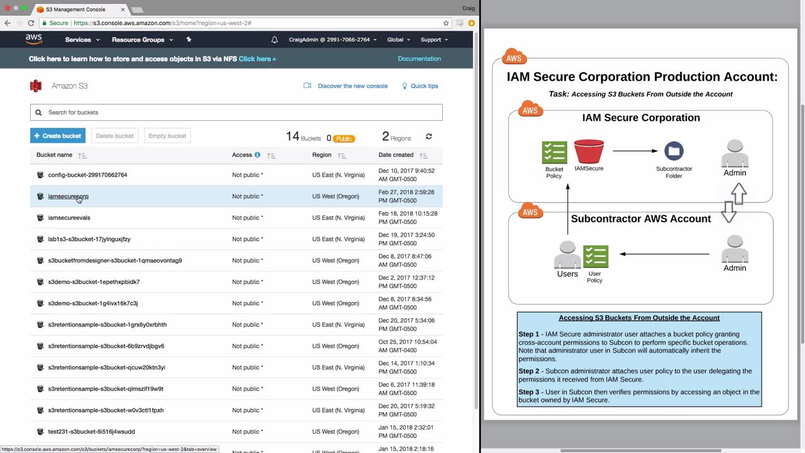Click bucket icon beside iamsecureevals
805x453 pixels.
[x=40, y=218]
